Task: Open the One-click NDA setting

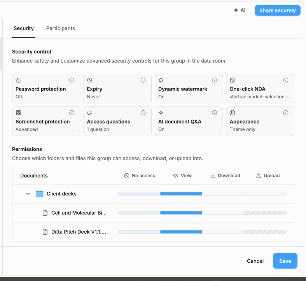Action: [x=260, y=89]
